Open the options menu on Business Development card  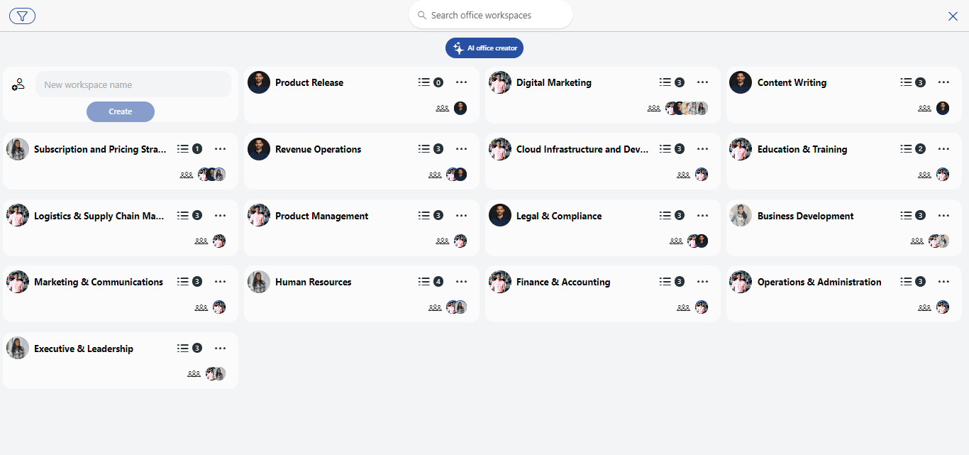click(943, 215)
